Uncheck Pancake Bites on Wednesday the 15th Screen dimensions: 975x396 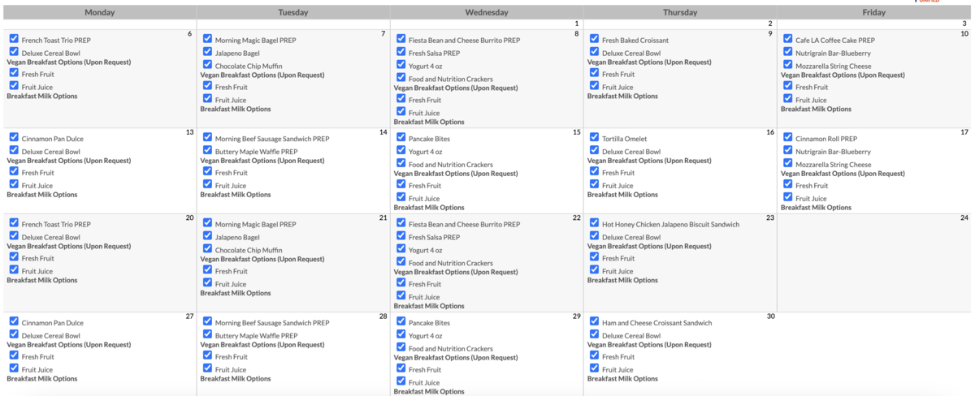tap(401, 138)
